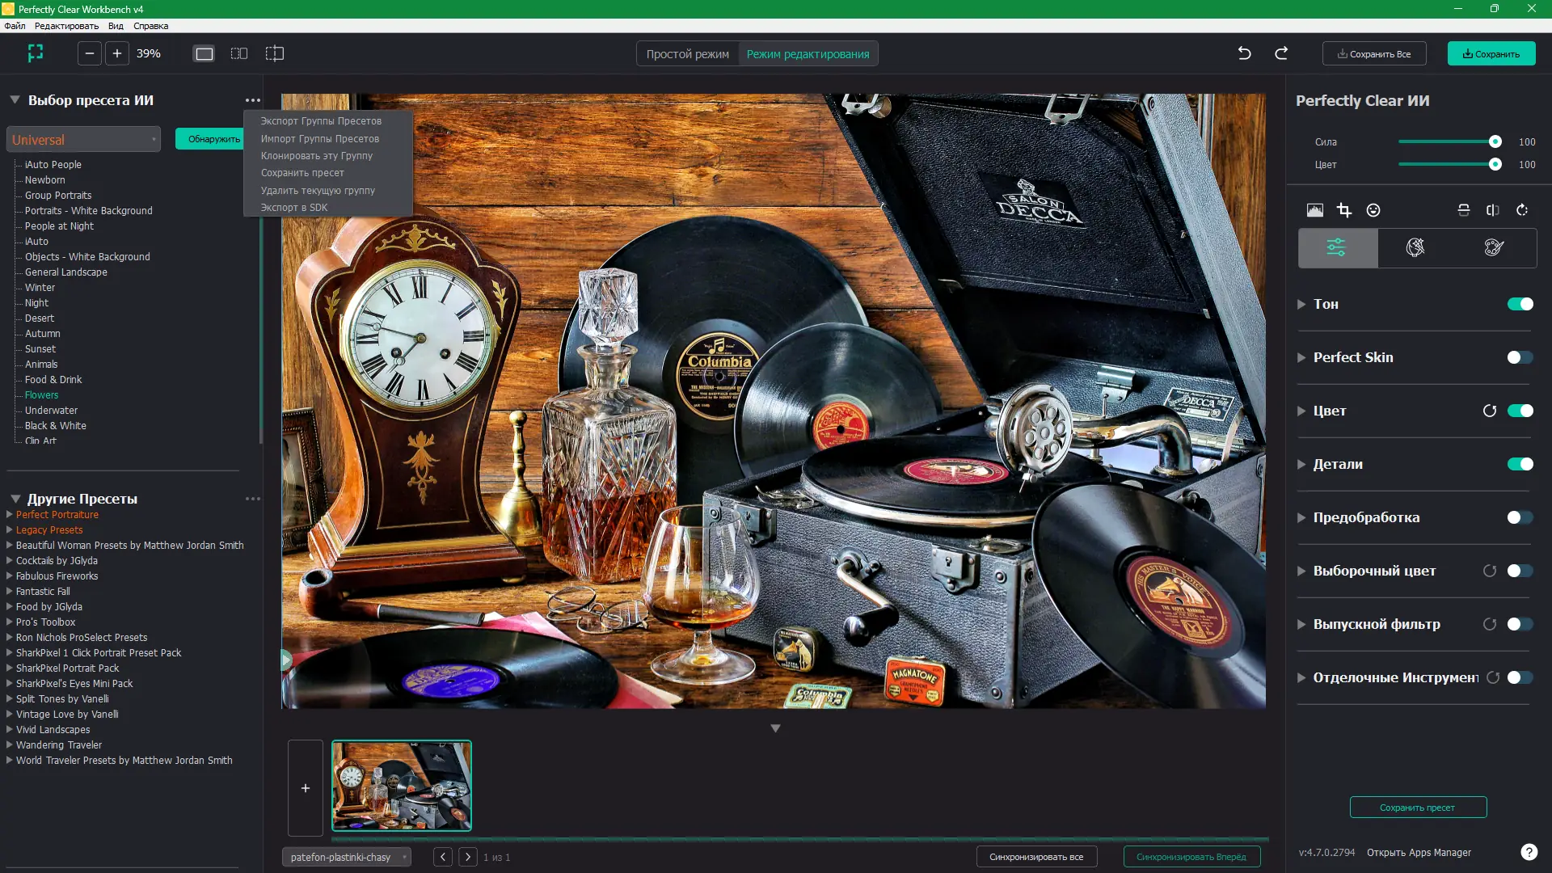Click the undo arrow icon

point(1244,53)
